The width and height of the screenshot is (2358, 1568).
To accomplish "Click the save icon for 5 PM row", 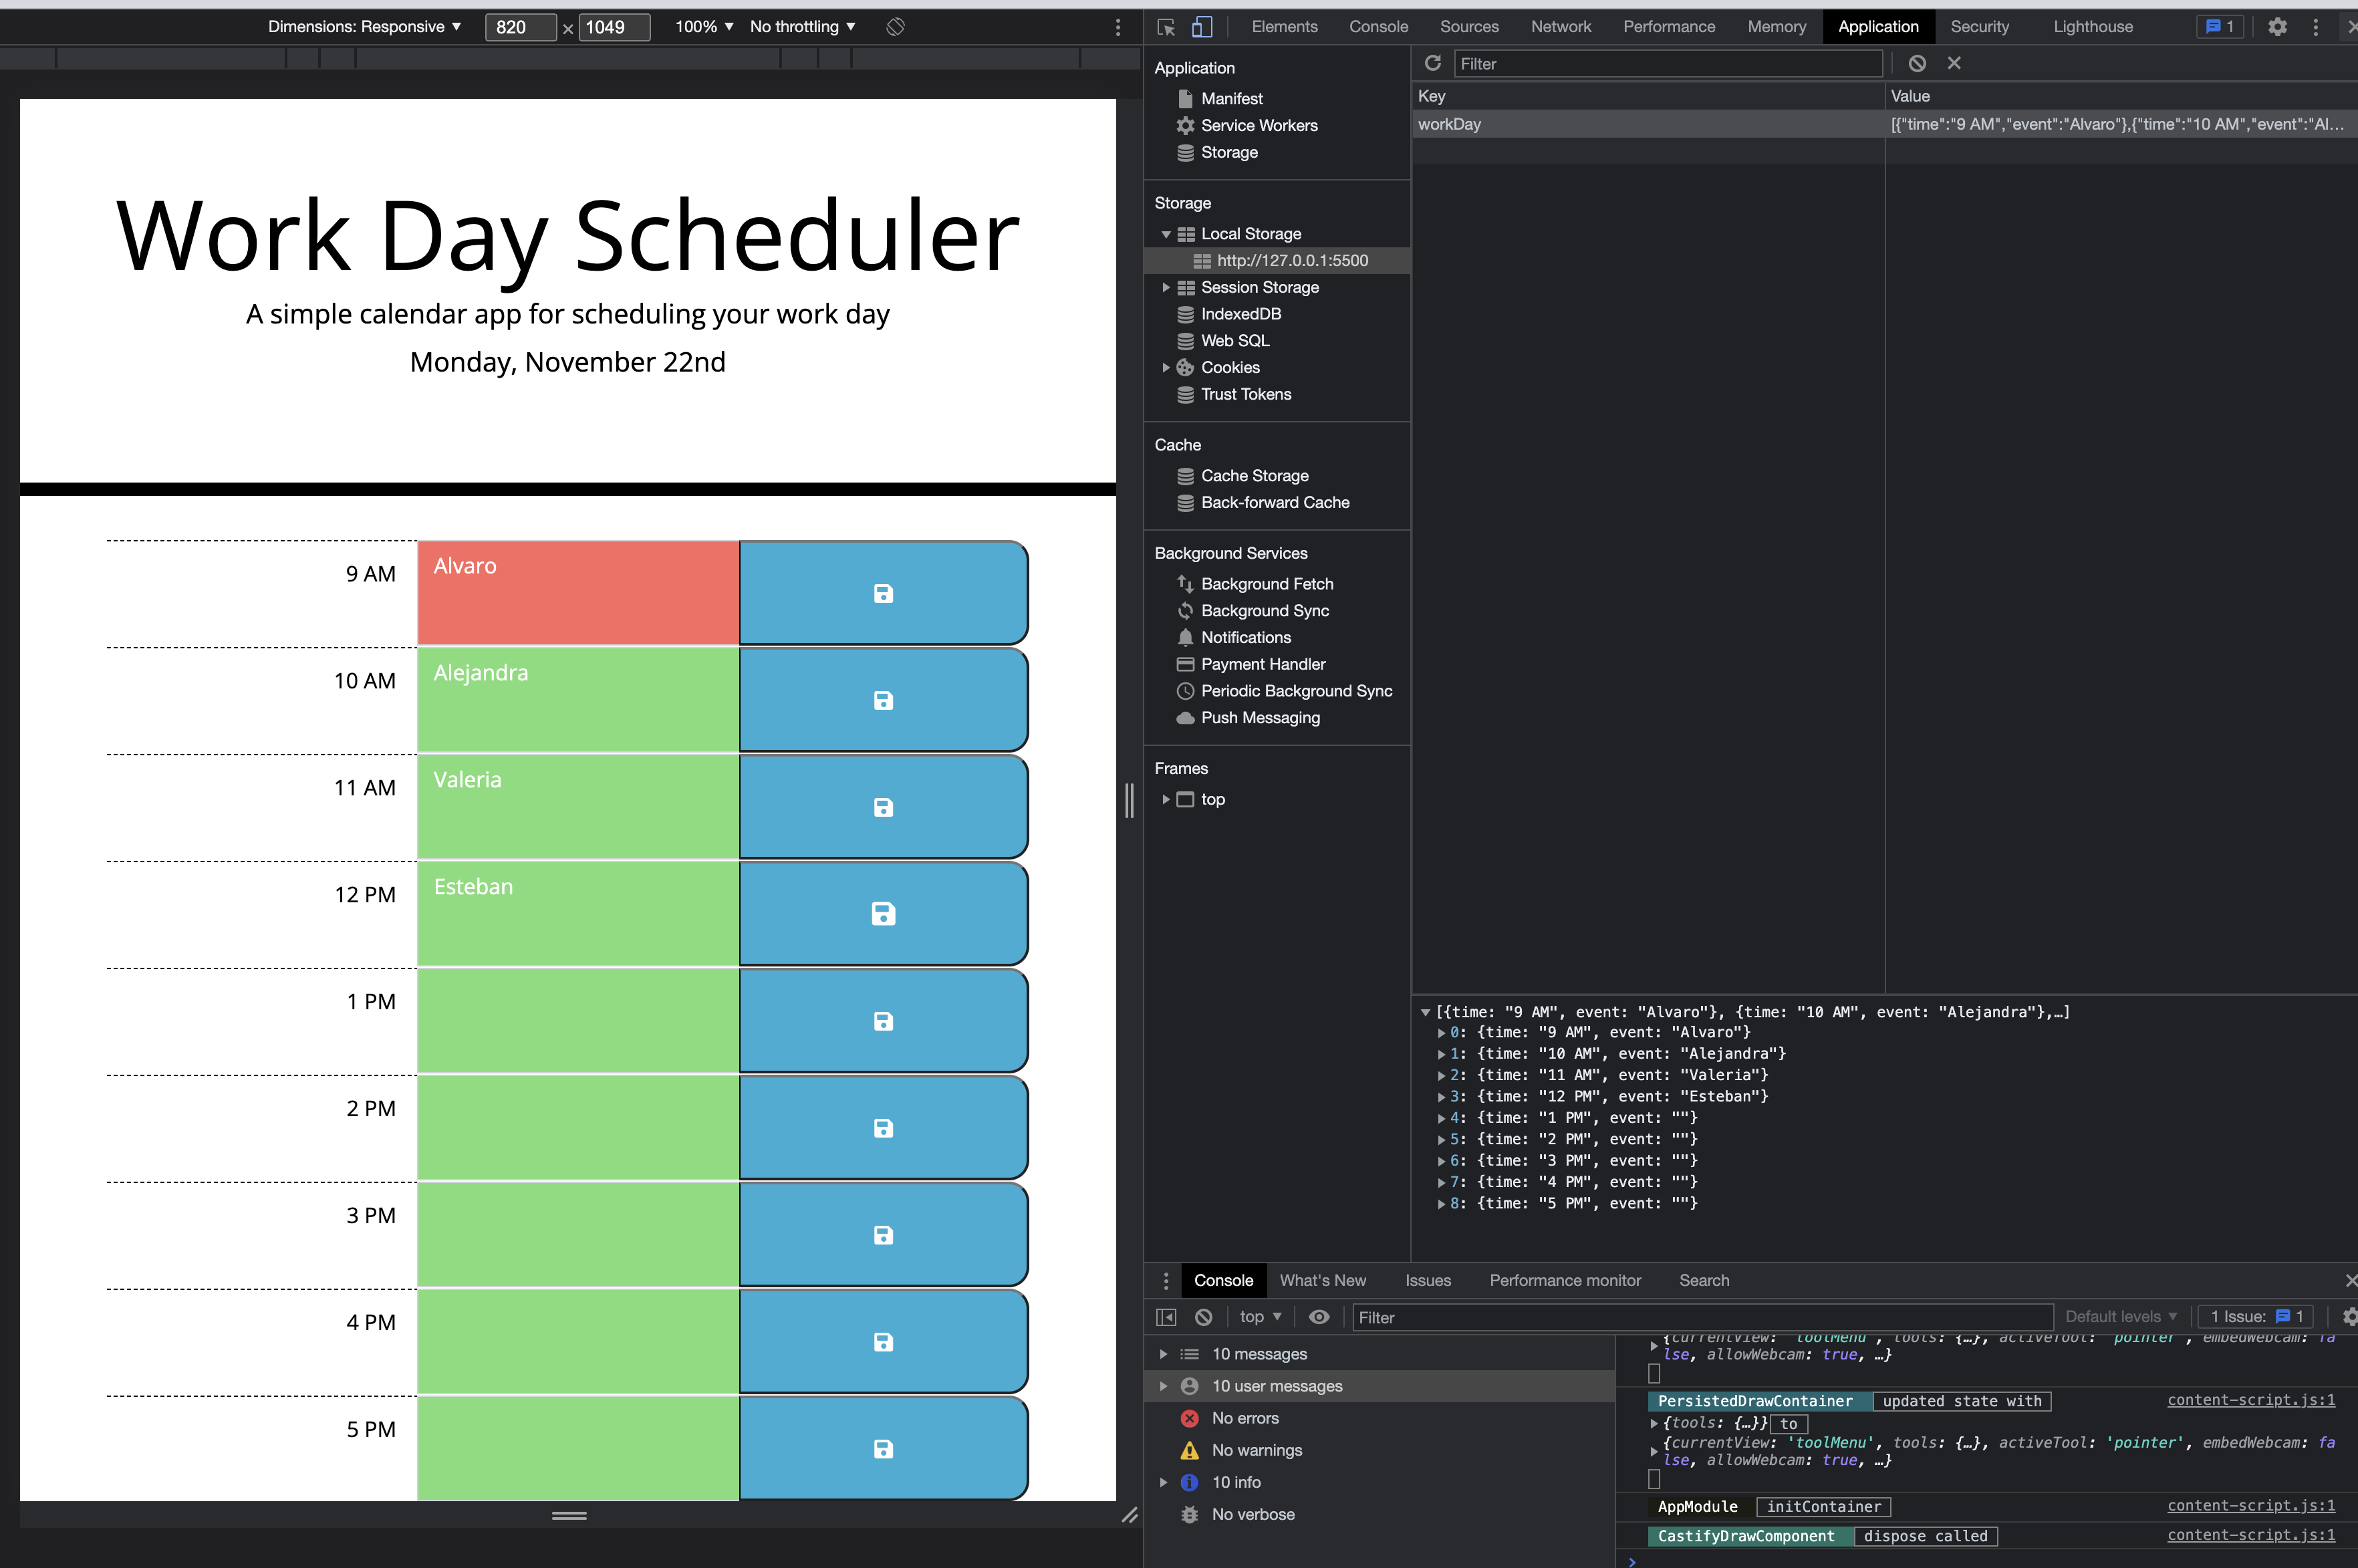I will (x=883, y=1448).
